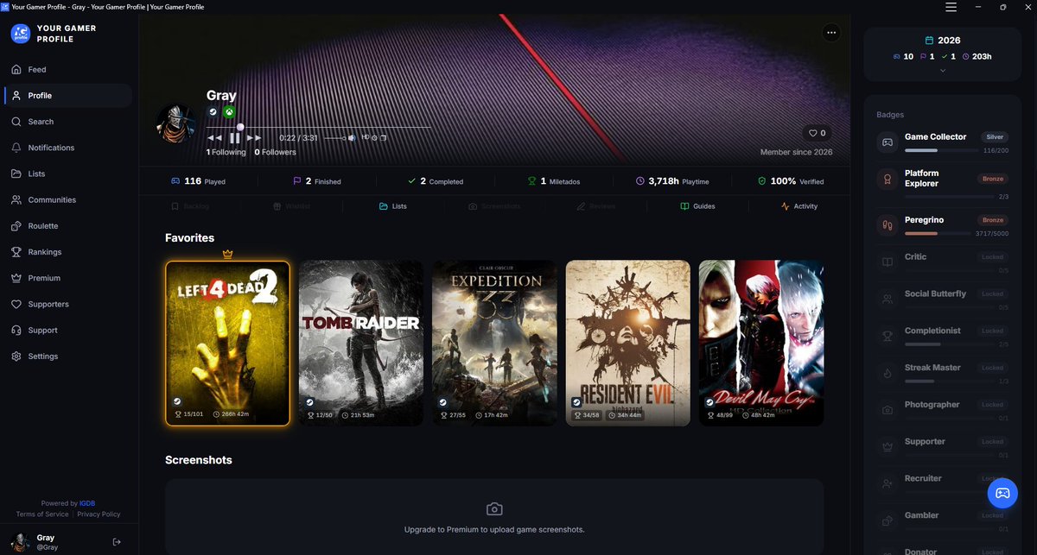Viewport: 1037px width, 555px height.
Task: Click the picture-in-picture player icon
Action: 383,137
